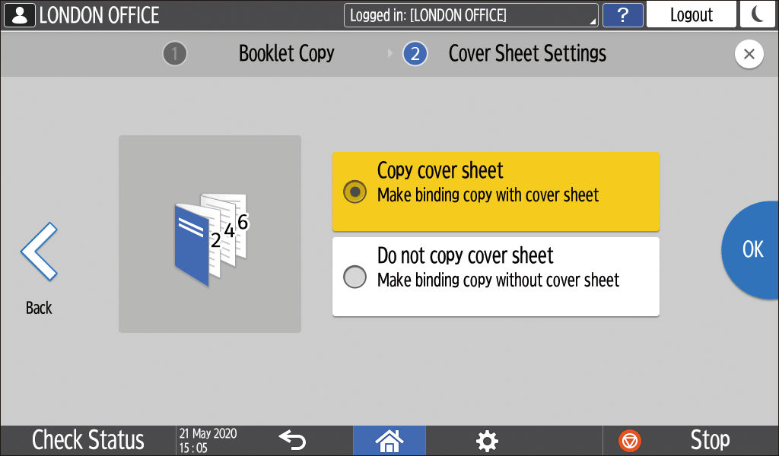This screenshot has width=779, height=456.
Task: Select Do not copy cover sheet radio
Action: [x=355, y=277]
